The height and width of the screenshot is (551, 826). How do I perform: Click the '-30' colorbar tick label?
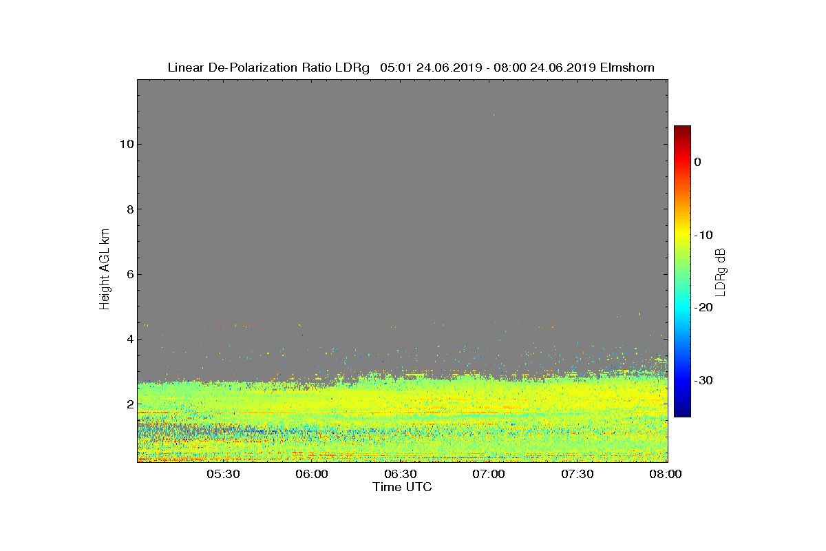(x=703, y=381)
